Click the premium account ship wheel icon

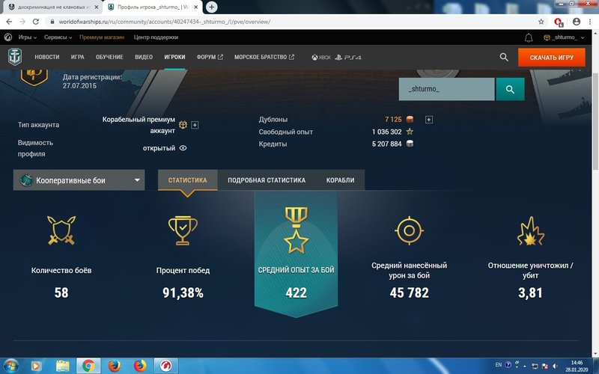(183, 124)
